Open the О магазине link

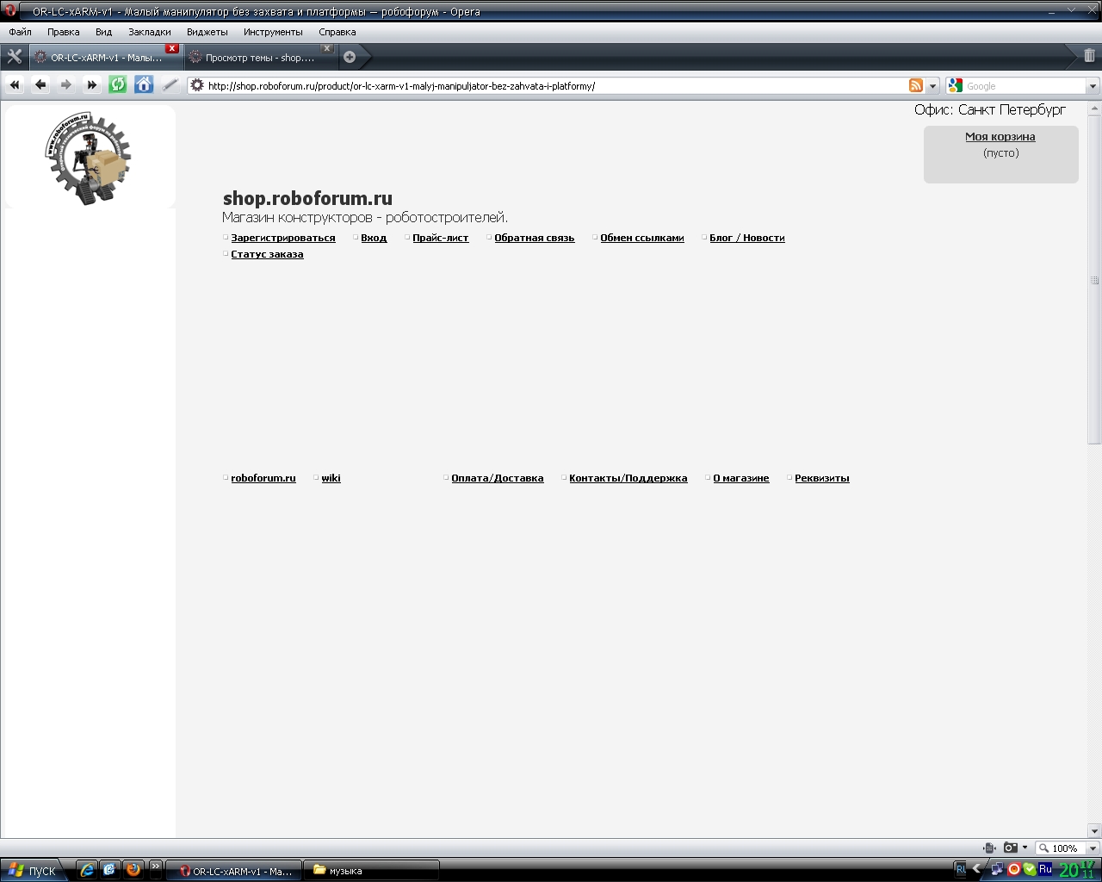coord(741,478)
